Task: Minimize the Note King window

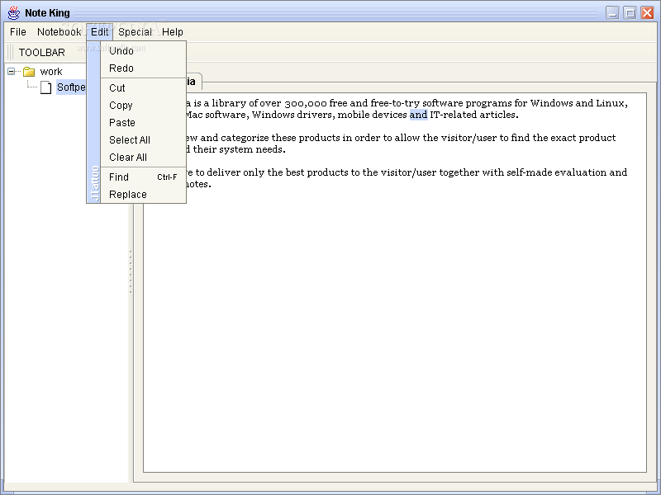Action: point(612,12)
